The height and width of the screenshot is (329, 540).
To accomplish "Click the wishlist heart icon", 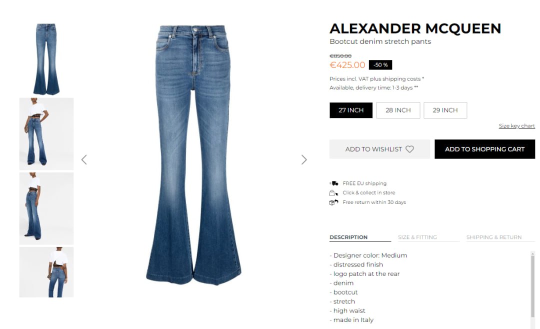I will click(409, 149).
